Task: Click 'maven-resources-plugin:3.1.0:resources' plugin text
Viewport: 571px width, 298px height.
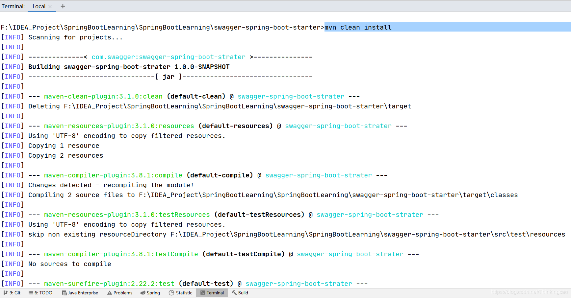Action: (x=119, y=126)
